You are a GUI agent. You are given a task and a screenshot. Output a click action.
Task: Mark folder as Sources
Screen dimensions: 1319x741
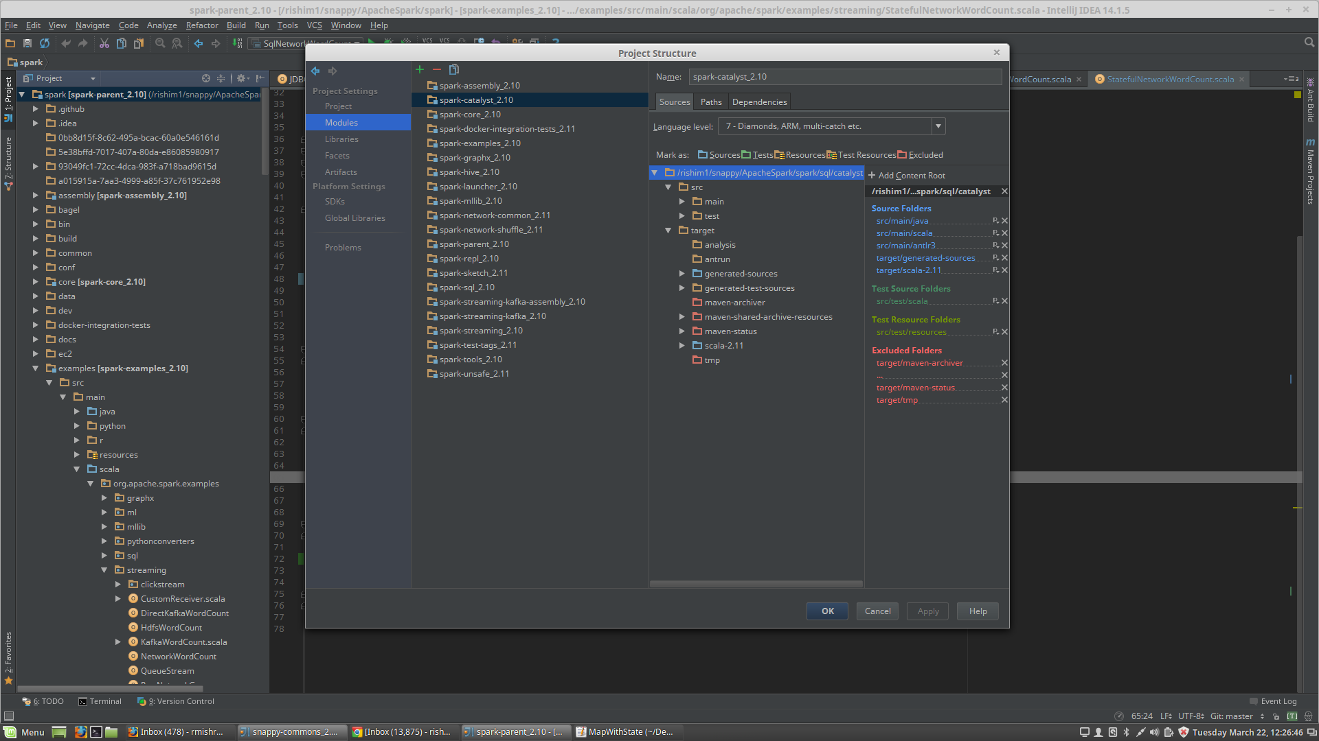719,155
